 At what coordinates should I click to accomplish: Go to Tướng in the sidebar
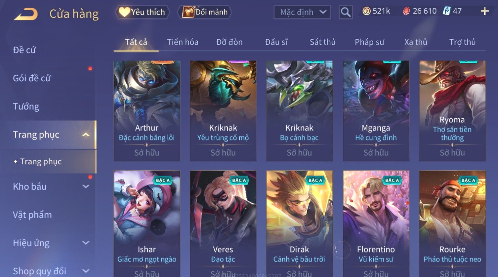pyautogui.click(x=26, y=106)
